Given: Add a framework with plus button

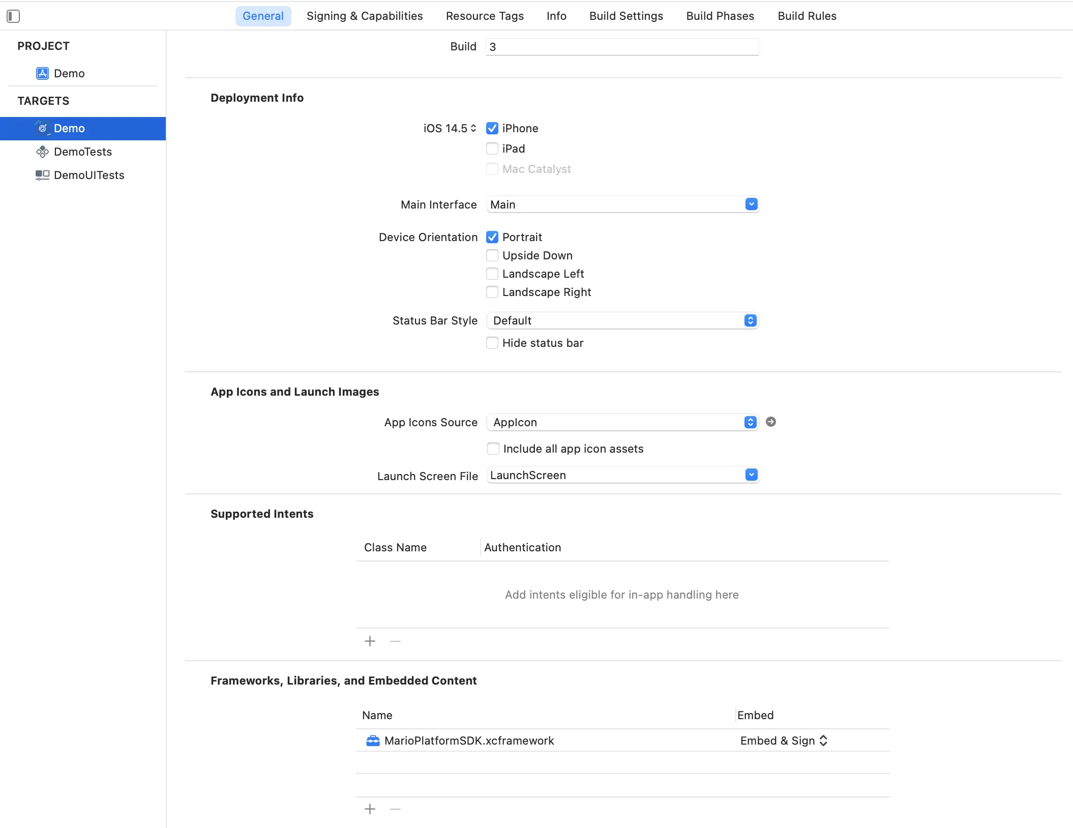Looking at the screenshot, I should point(370,809).
